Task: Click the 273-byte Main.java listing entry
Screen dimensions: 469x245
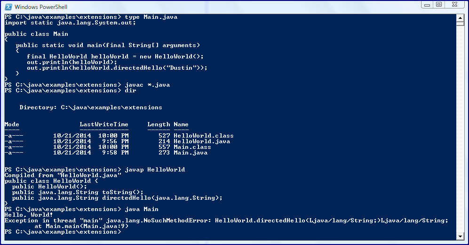Action: tap(190, 153)
